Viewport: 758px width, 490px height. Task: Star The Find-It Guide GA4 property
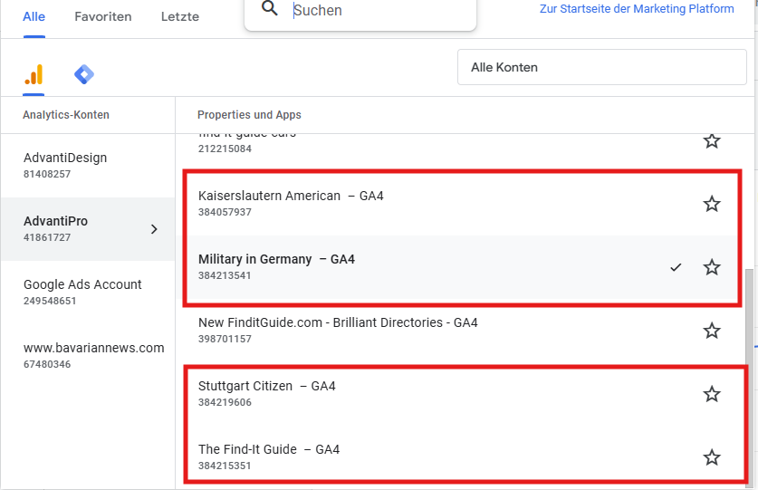coord(712,457)
